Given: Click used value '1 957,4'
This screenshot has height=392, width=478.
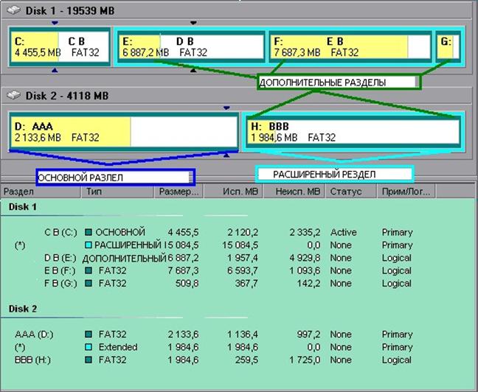Looking at the screenshot, I should pos(243,258).
